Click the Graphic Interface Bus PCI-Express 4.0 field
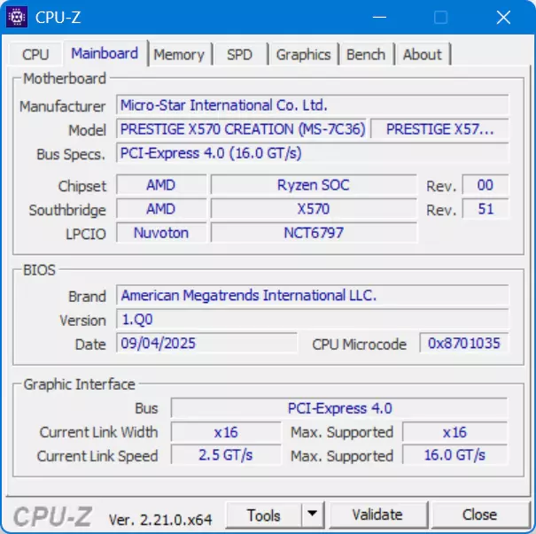 pyautogui.click(x=339, y=408)
